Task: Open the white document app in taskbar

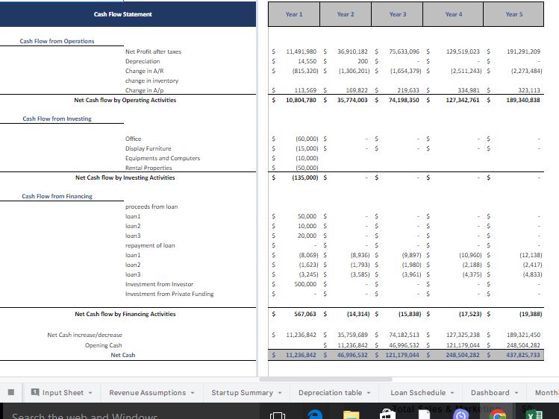Action: 424,415
